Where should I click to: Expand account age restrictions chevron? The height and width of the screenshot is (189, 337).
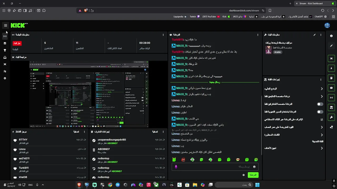point(321,127)
